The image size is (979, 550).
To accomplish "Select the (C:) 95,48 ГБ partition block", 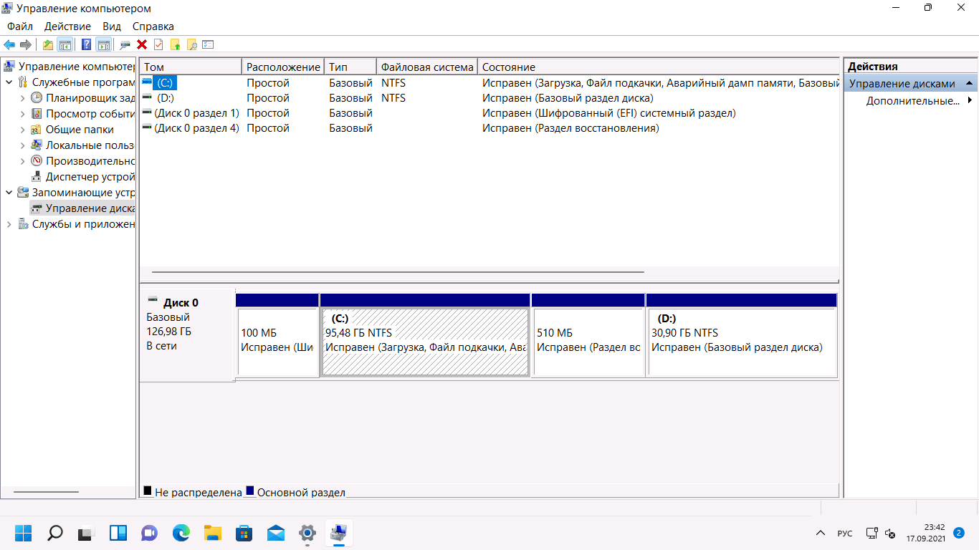I will click(425, 335).
